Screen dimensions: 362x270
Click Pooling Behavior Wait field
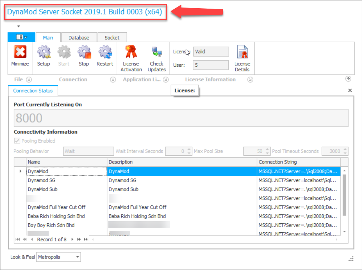88,151
